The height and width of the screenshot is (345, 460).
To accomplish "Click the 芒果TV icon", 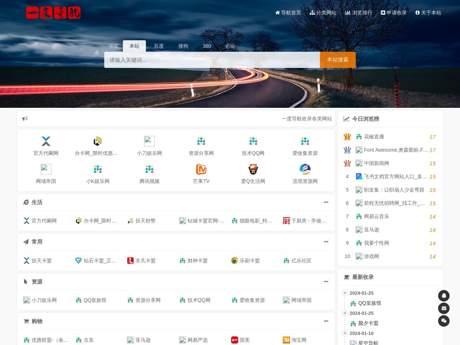I will pyautogui.click(x=201, y=169).
